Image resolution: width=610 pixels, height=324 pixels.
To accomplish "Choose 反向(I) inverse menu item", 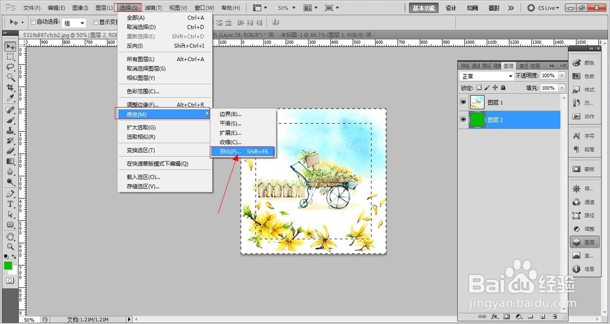I will click(x=165, y=46).
